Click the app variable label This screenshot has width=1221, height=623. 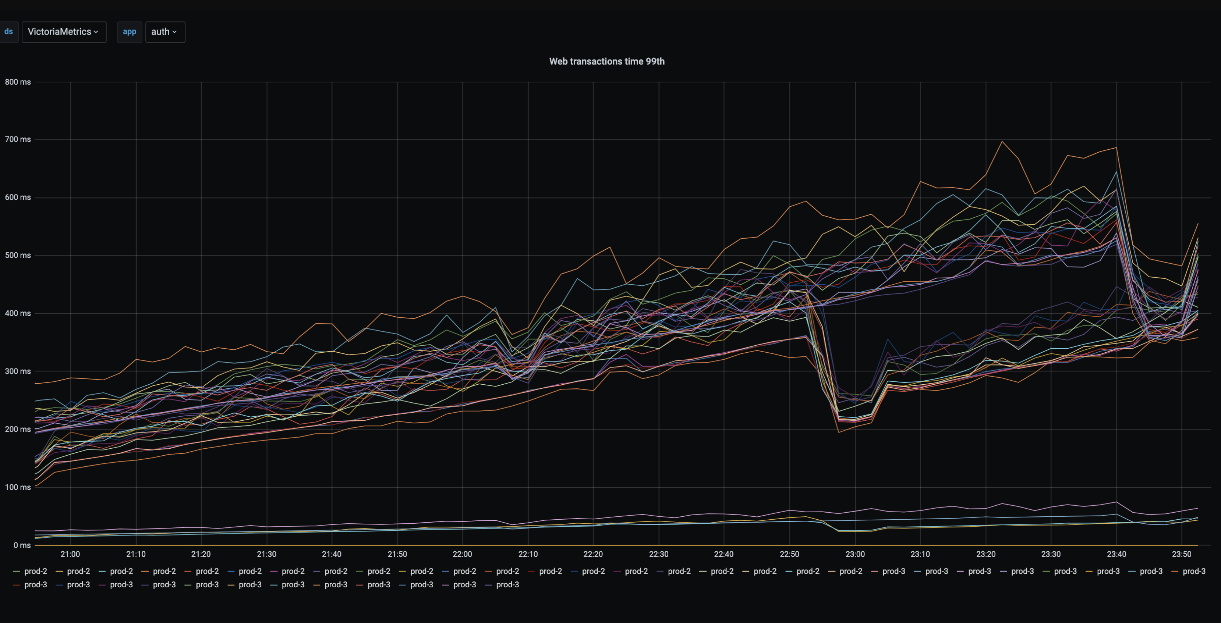(130, 32)
